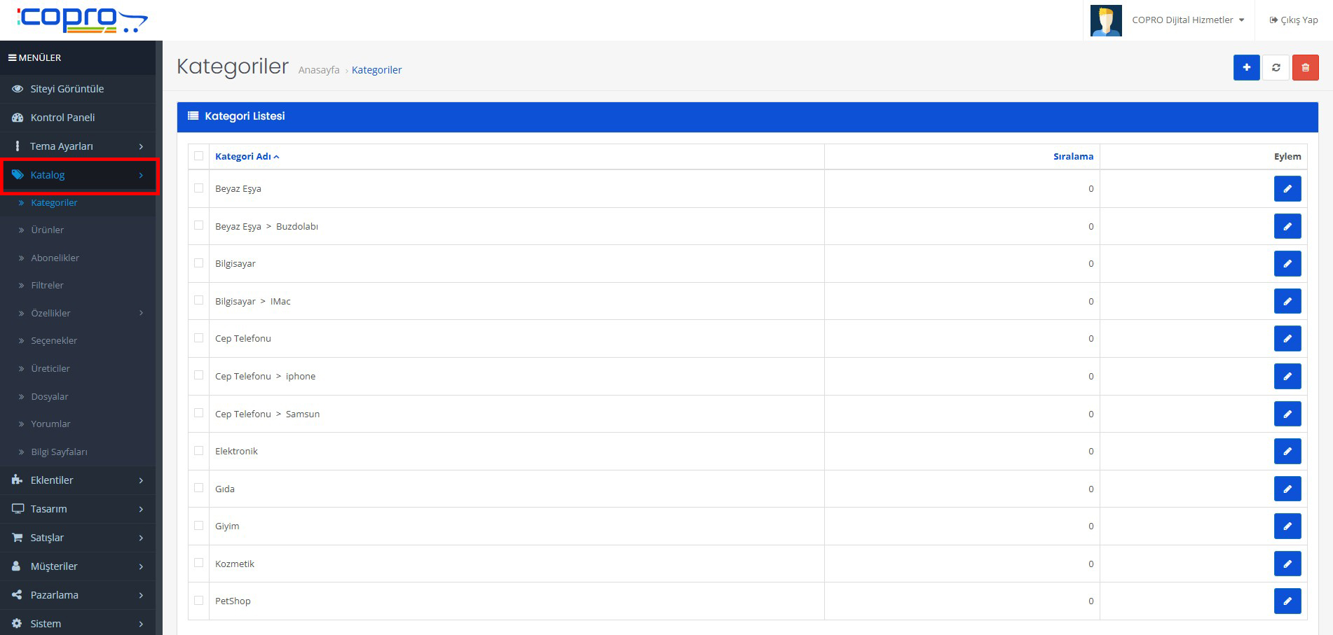Click the refresh icon button
This screenshot has width=1333, height=635.
click(1276, 68)
